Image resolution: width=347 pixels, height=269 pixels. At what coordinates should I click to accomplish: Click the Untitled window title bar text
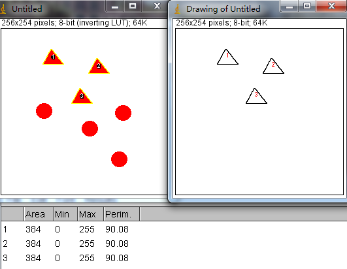pos(27,9)
